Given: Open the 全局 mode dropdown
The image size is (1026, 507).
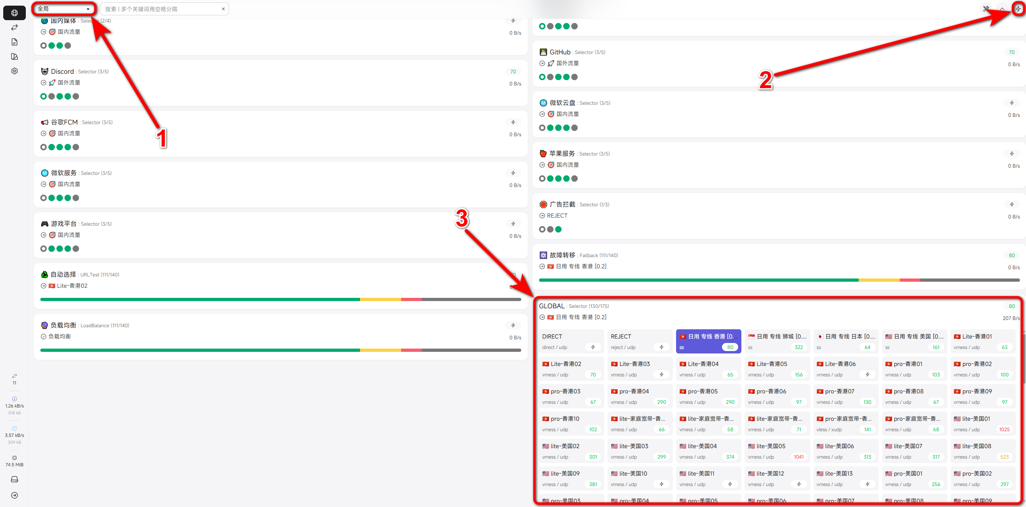Looking at the screenshot, I should (x=64, y=9).
